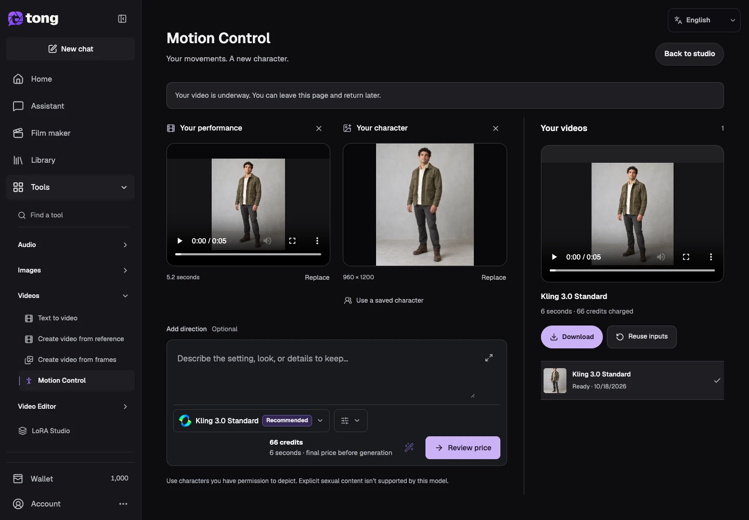Open fullscreen on the performance video
Image resolution: width=749 pixels, height=520 pixels.
coord(292,241)
